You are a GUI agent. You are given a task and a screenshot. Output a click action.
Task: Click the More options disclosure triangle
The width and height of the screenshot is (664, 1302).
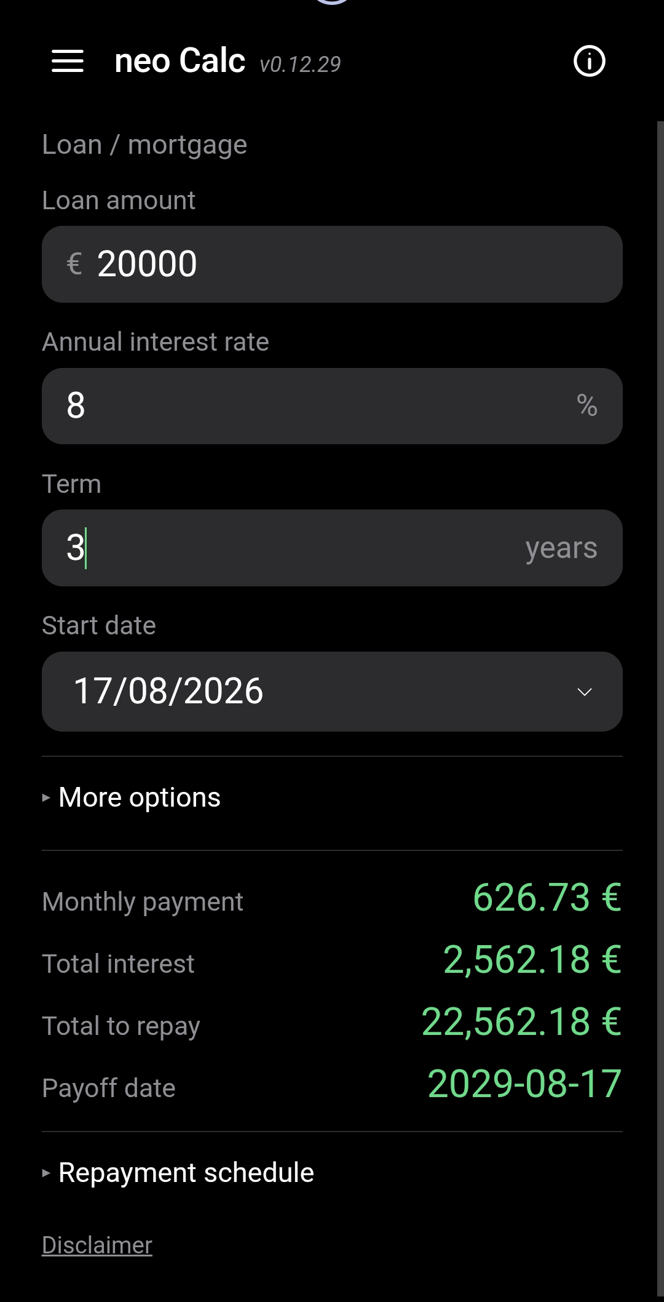(x=46, y=798)
